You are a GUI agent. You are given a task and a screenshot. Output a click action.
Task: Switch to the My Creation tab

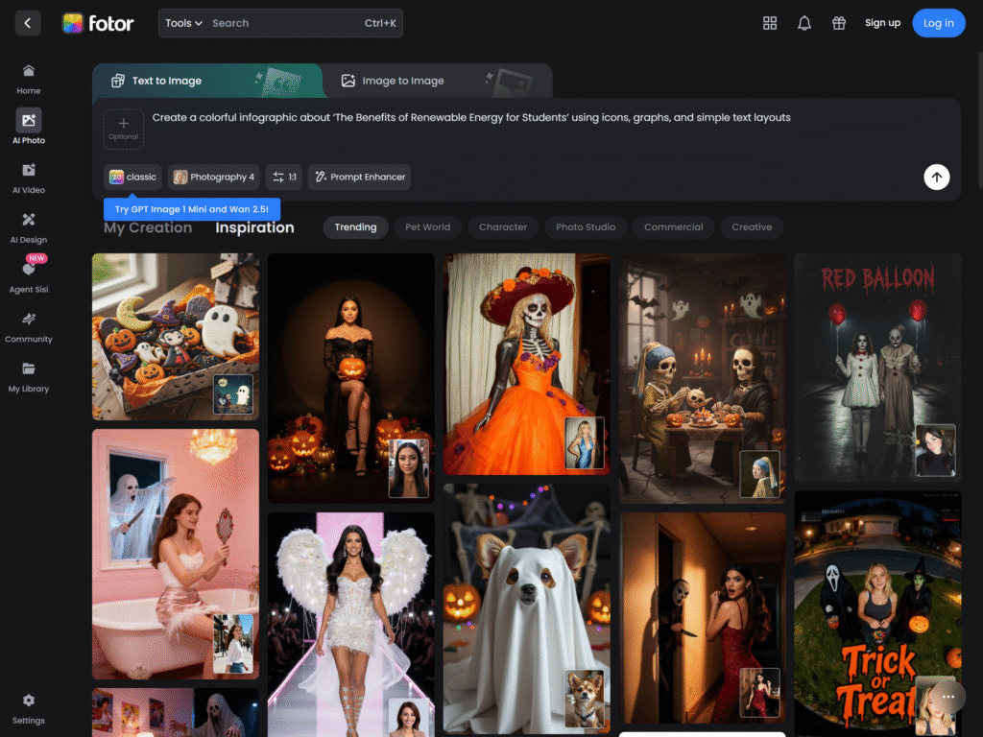[148, 227]
